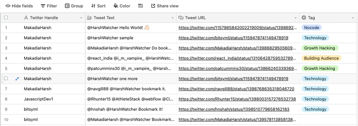358x126 pixels.
Task: Open the patcummins30 status link
Action: [238, 68]
